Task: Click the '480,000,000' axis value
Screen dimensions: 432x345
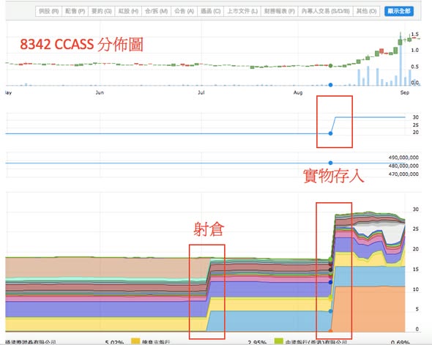Action: click(403, 166)
